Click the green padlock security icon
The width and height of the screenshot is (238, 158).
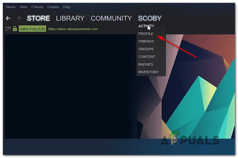pos(15,28)
